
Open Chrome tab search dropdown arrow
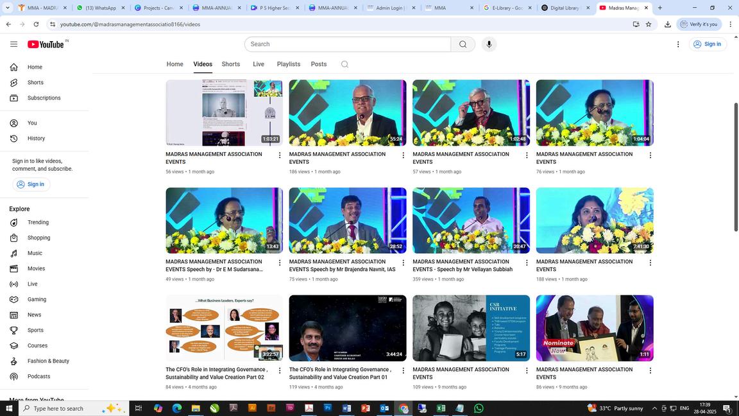[7, 8]
